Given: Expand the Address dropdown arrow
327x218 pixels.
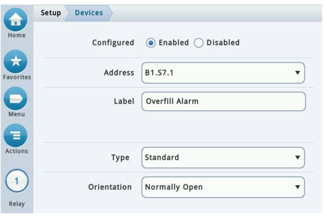Looking at the screenshot, I should 298,73.
